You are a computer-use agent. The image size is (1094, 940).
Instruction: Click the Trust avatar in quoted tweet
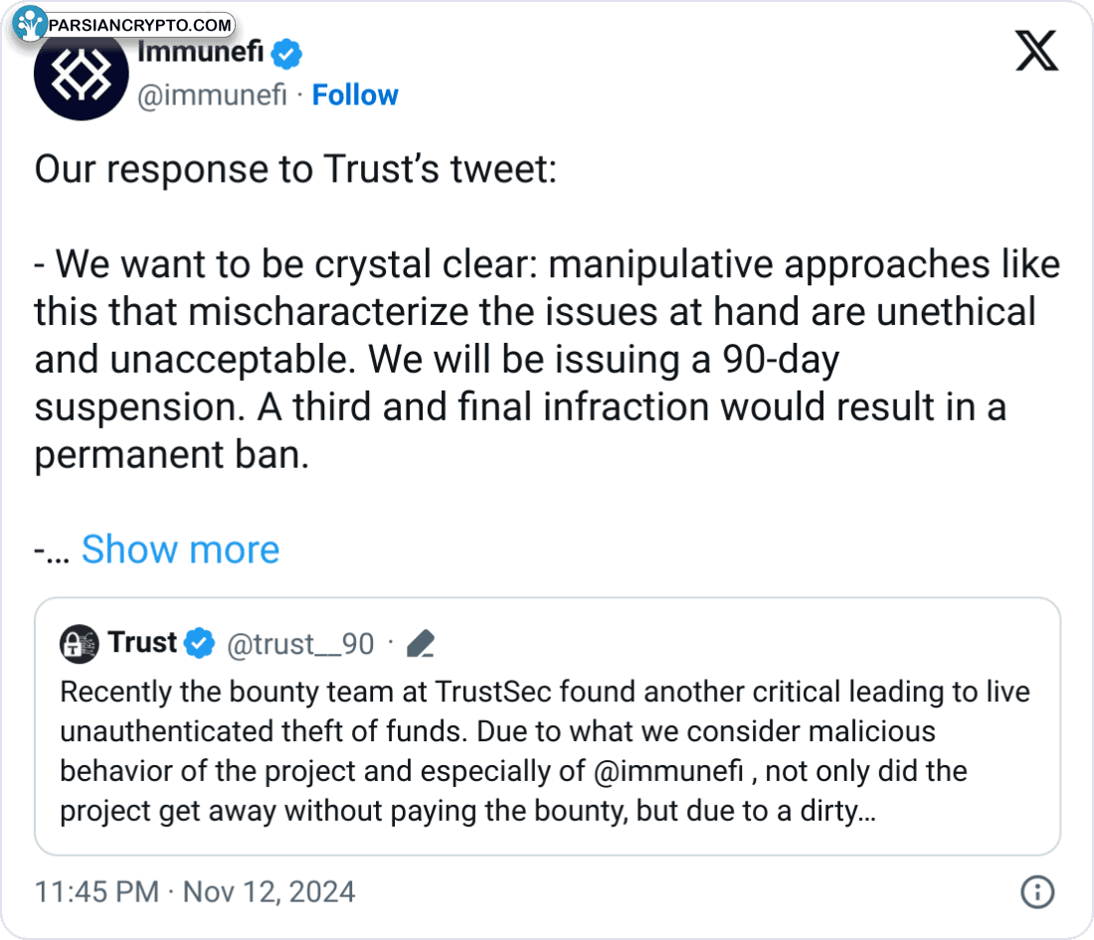(x=80, y=644)
